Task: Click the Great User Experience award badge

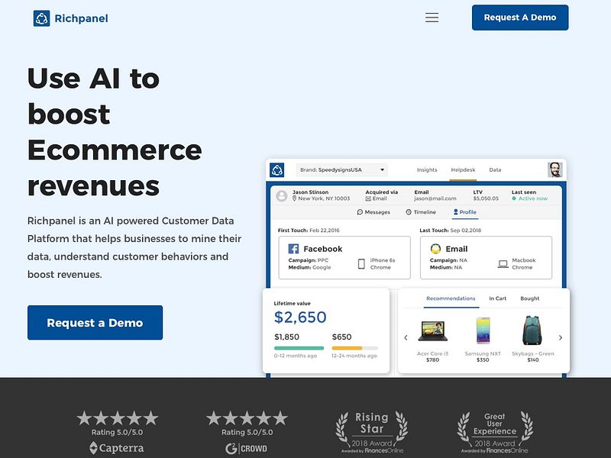Action: [495, 433]
